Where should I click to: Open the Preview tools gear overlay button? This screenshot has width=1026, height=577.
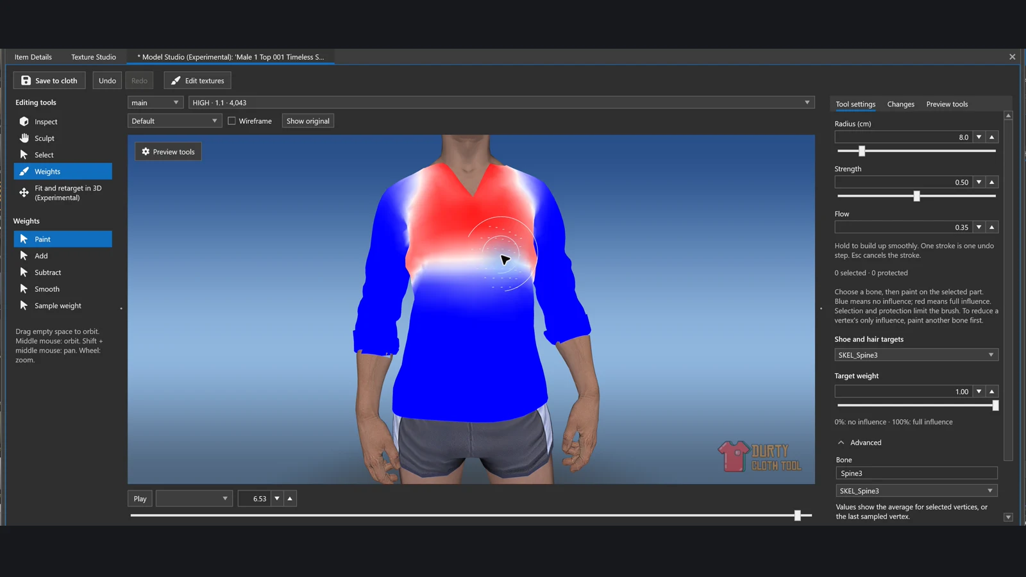tap(168, 152)
